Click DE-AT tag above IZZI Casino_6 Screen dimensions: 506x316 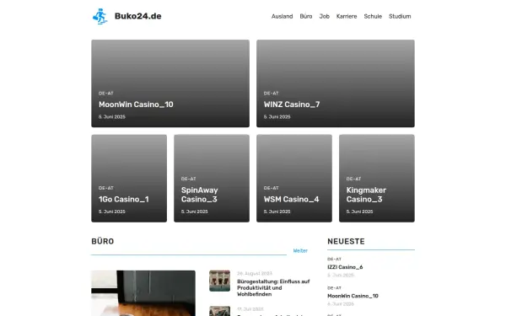pyautogui.click(x=334, y=259)
